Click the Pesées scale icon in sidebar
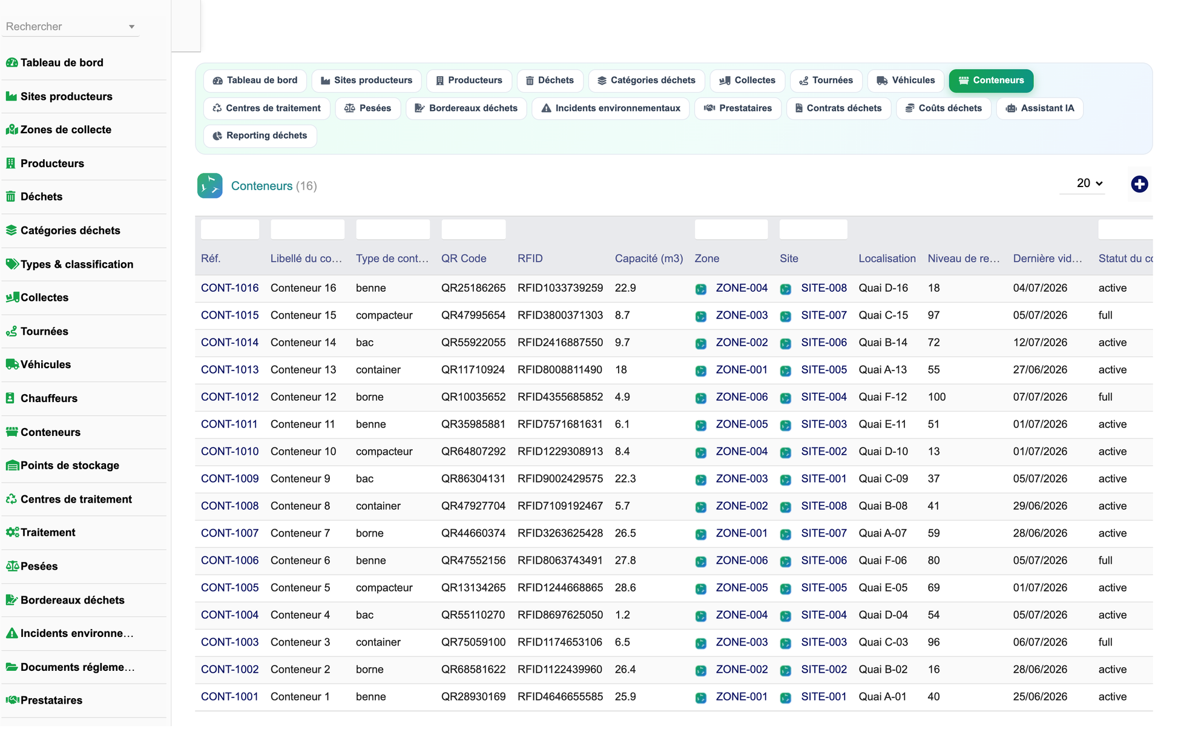This screenshot has height=729, width=1178. tap(12, 566)
